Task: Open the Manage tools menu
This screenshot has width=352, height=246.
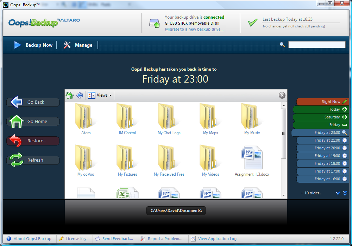Action: pos(78,45)
